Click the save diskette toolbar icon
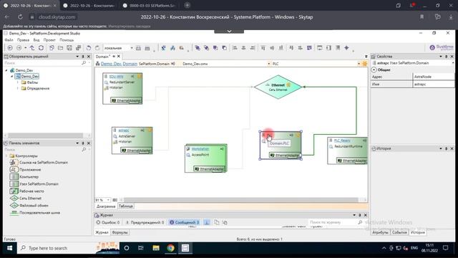This screenshot has width=458, height=258. pyautogui.click(x=69, y=48)
